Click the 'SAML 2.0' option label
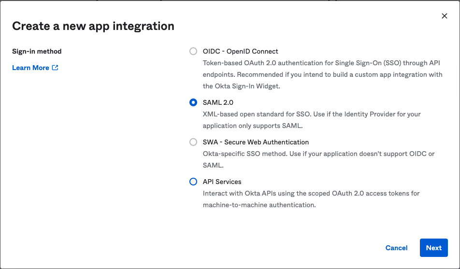The image size is (460, 269). pos(218,102)
